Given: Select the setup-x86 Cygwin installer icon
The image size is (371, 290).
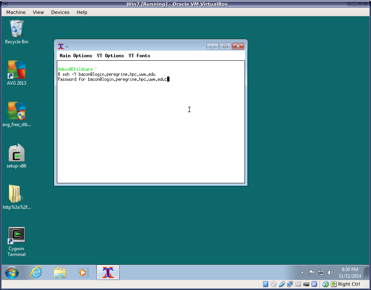Looking at the screenshot, I should click(x=17, y=156).
